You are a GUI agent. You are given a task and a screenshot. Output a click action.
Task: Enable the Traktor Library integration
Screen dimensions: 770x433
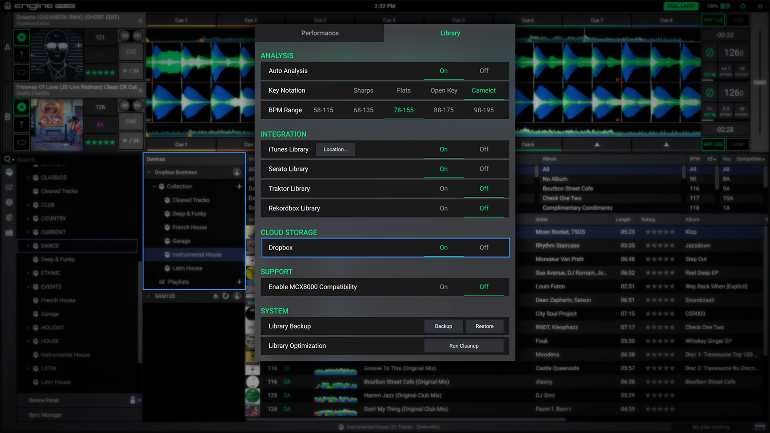tap(443, 189)
